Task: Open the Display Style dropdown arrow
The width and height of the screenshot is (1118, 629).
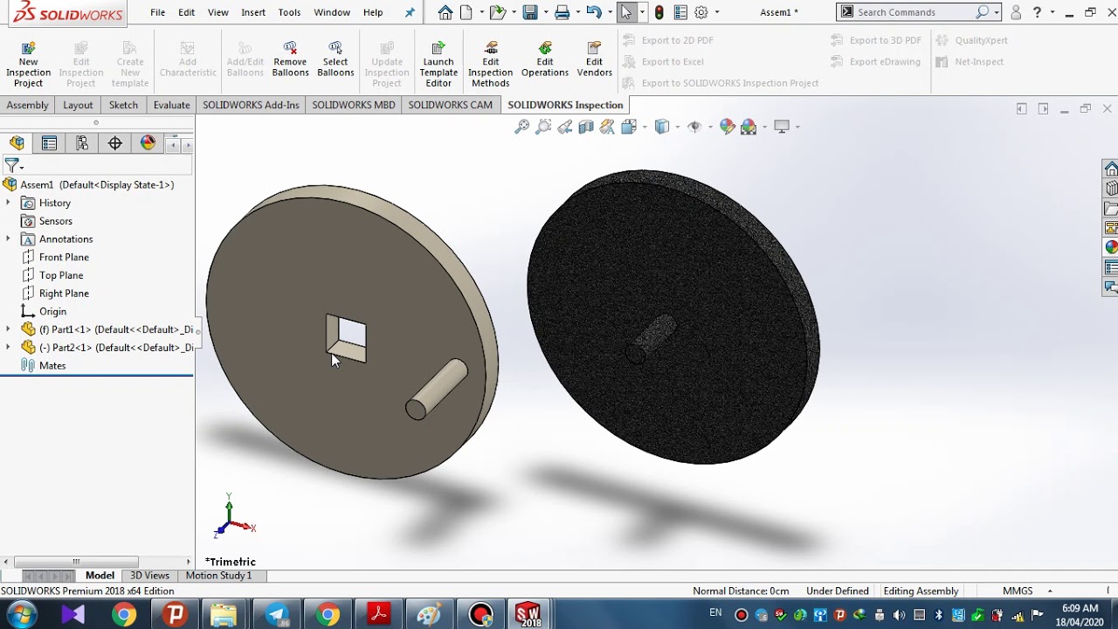Action: (679, 127)
